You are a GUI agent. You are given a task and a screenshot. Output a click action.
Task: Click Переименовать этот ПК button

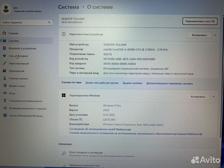[x=200, y=21]
